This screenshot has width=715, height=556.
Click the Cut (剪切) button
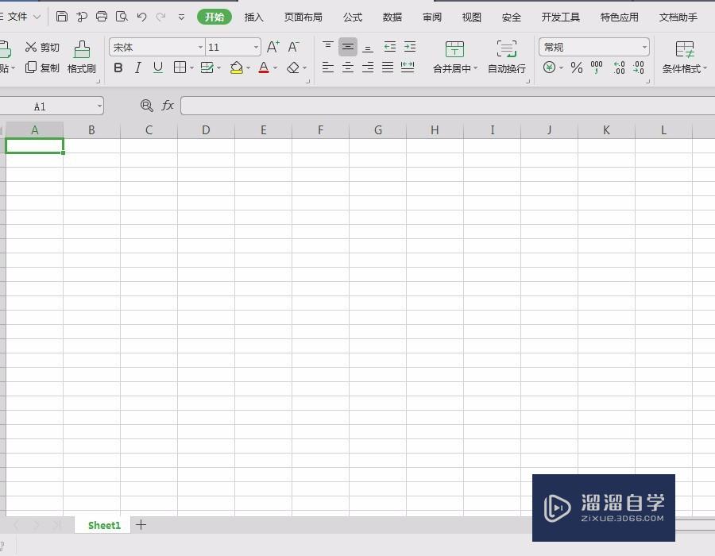(42, 47)
